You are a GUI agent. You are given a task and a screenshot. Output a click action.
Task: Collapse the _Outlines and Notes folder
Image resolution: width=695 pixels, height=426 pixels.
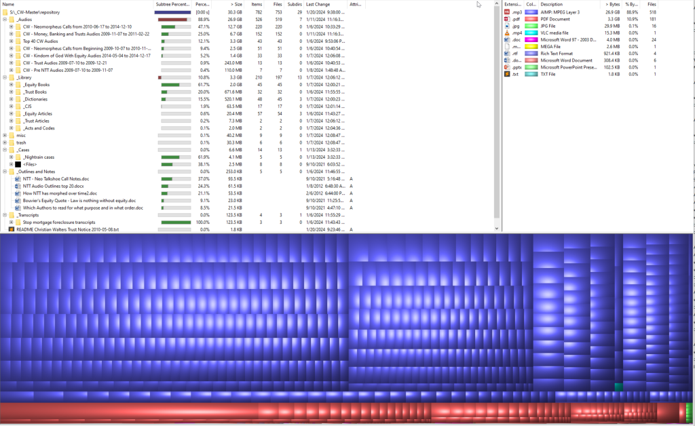click(5, 172)
